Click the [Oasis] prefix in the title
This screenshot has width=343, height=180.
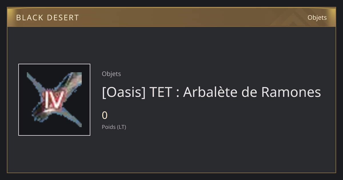click(x=123, y=93)
